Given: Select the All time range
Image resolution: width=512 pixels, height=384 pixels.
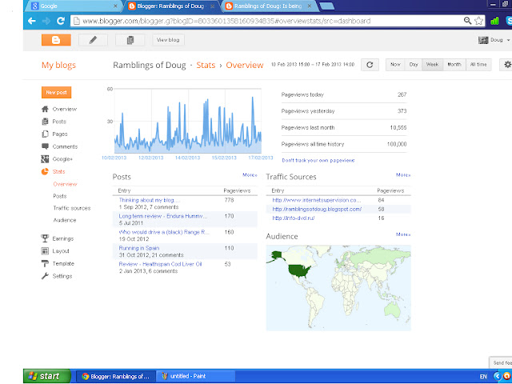Looking at the screenshot, I should (x=478, y=65).
